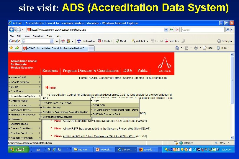The image size is (239, 159).
Task: Switch to the 'site visit' folder taskbar button
Action: pyautogui.click(x=83, y=150)
